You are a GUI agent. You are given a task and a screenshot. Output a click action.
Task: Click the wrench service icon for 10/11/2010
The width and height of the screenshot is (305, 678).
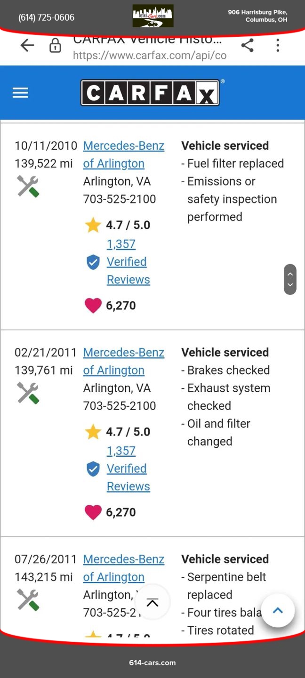(28, 186)
